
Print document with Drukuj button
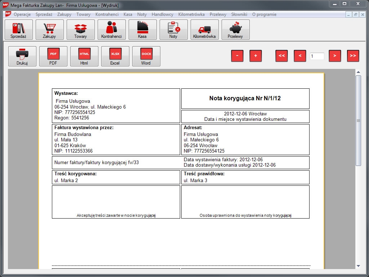[x=22, y=56]
